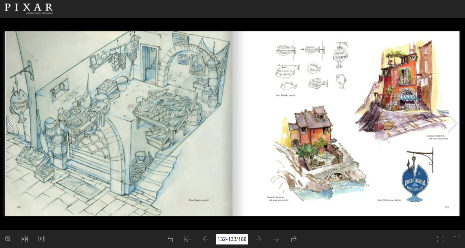This screenshot has width=465, height=248.
Task: Flip forward using the large right chevron
Action: point(452,124)
